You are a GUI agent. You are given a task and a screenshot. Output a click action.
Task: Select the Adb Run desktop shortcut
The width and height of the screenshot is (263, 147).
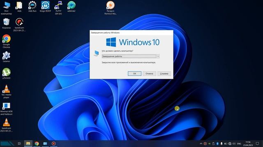(x=32, y=7)
